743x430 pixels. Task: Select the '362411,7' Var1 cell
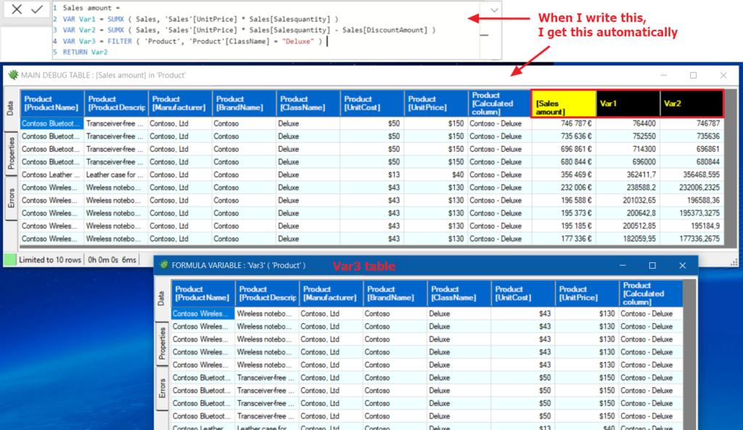point(628,174)
